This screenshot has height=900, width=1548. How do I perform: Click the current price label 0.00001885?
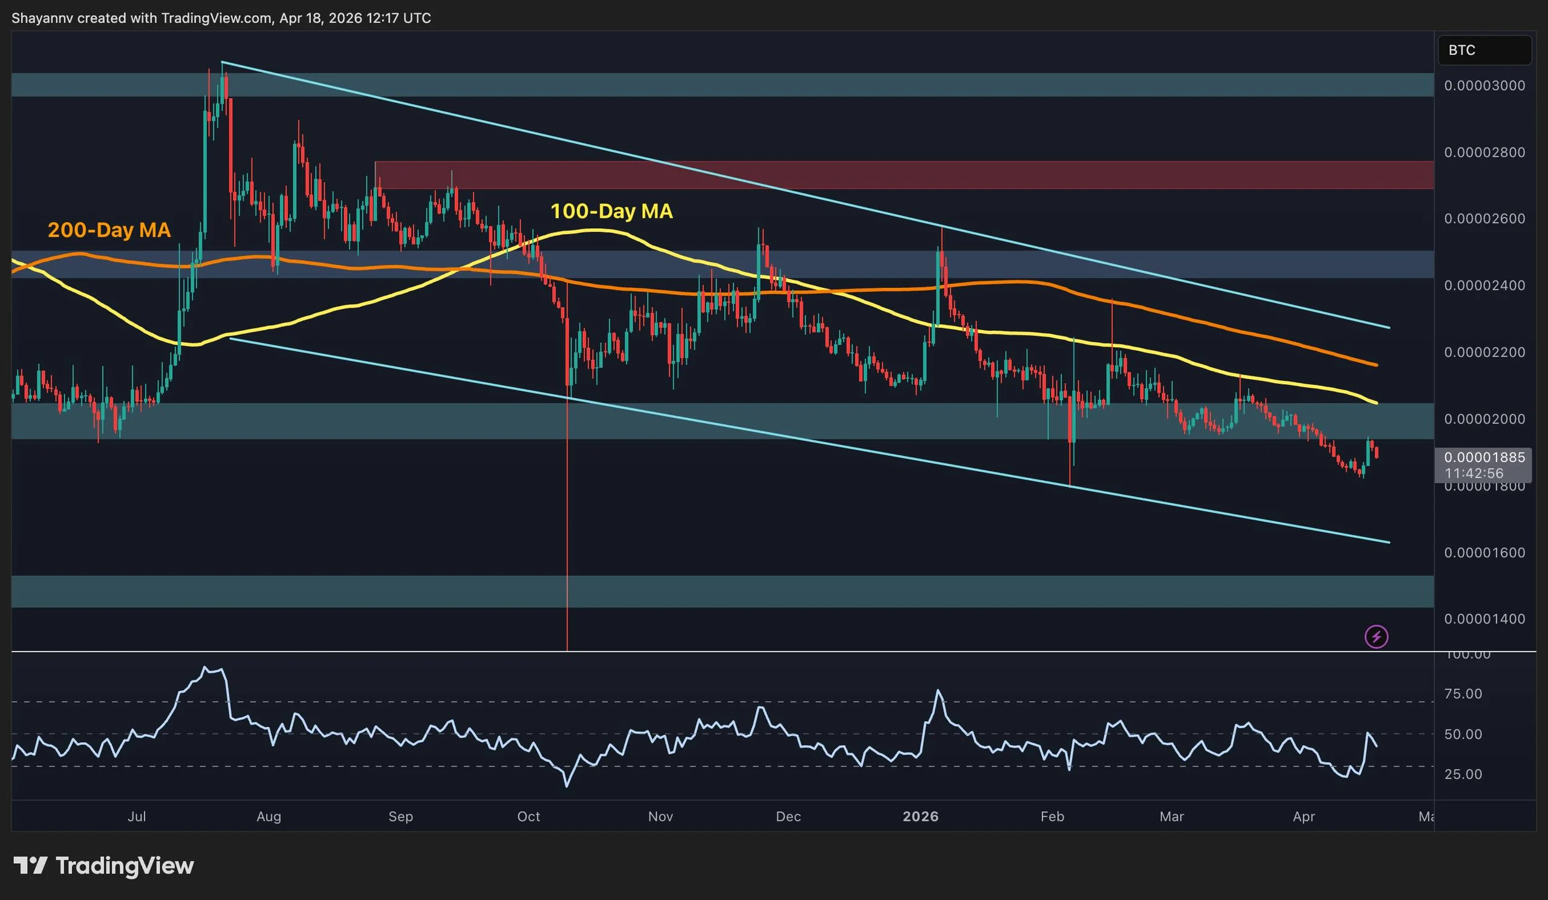pyautogui.click(x=1483, y=457)
